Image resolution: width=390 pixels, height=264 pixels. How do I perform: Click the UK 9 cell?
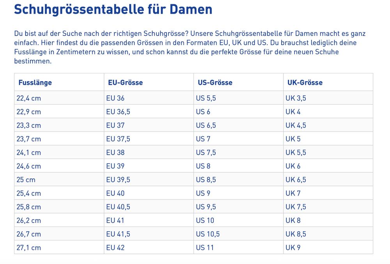coord(328,248)
